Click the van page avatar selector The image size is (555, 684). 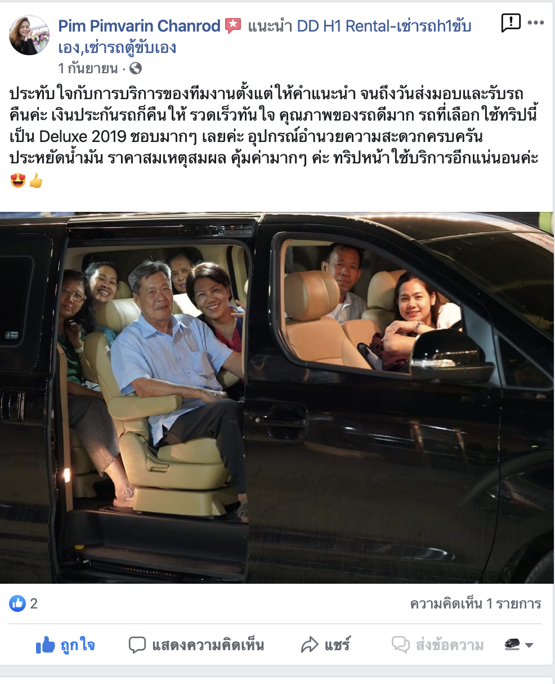coord(512,645)
